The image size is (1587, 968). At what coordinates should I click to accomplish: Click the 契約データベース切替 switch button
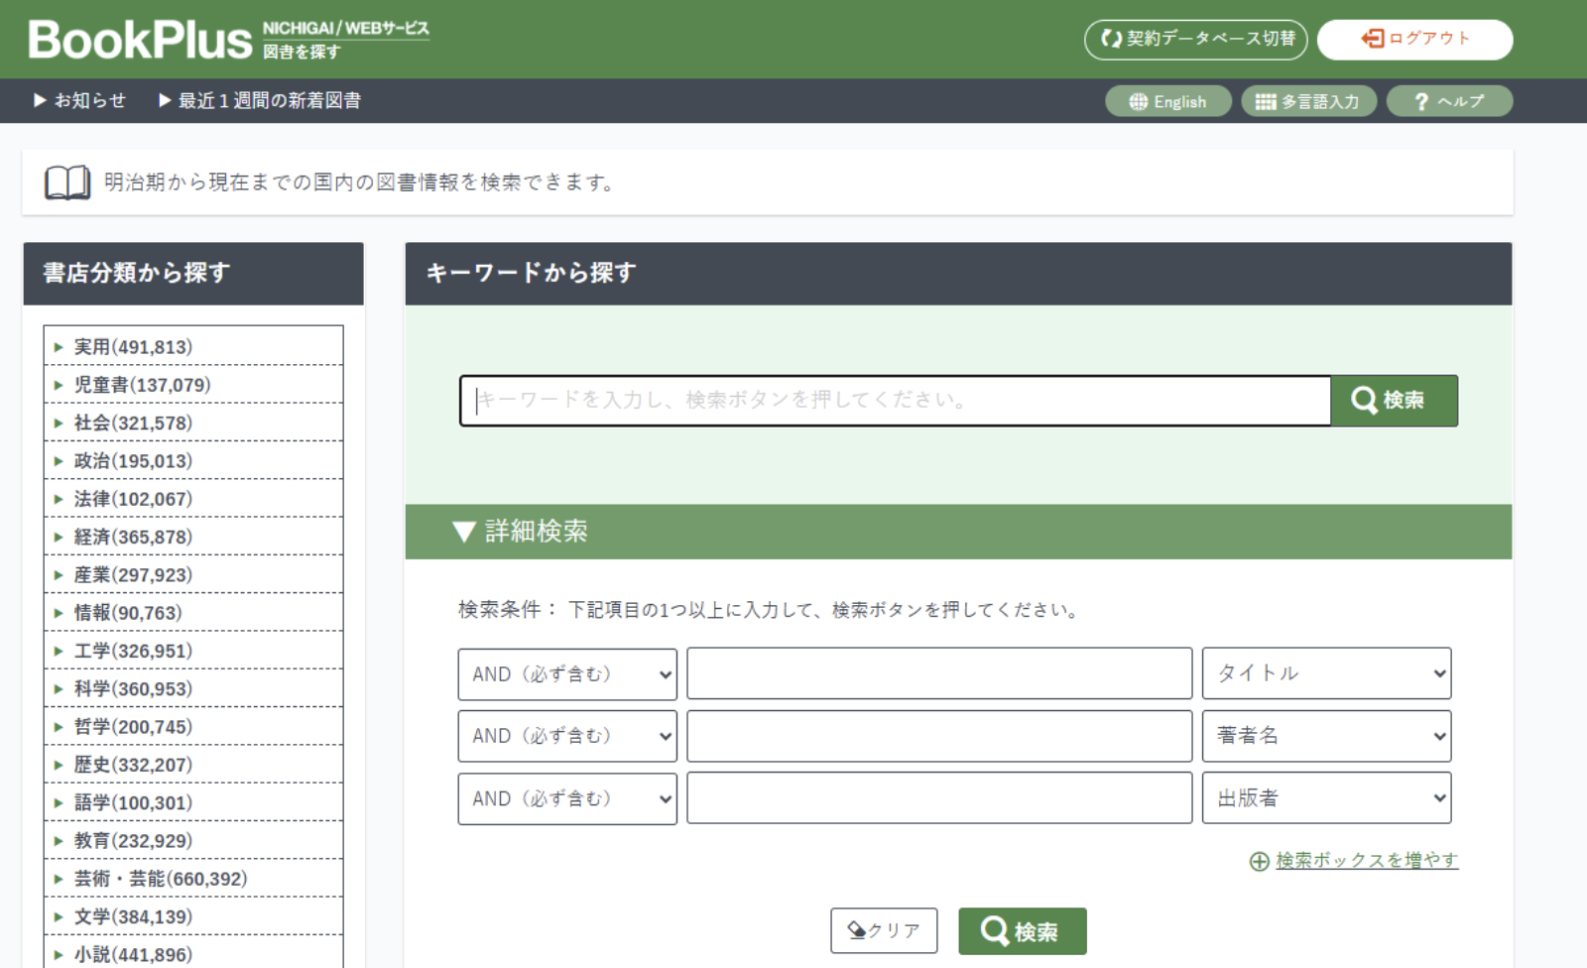(x=1195, y=40)
